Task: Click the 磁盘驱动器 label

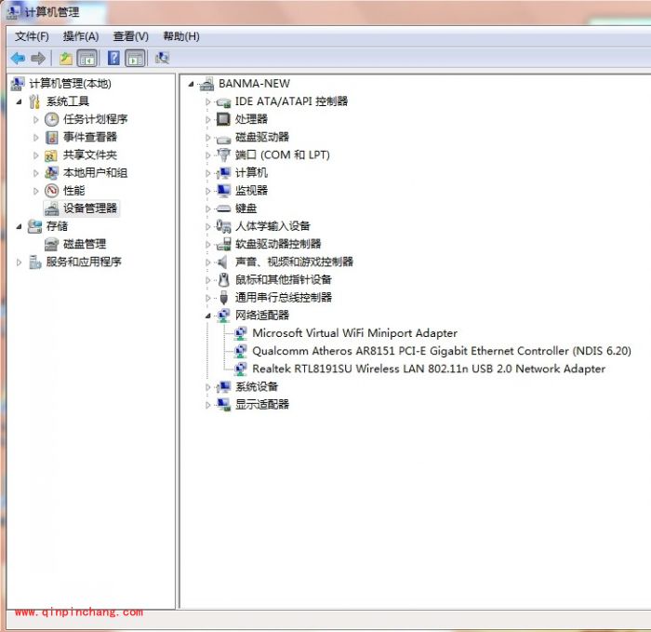Action: click(262, 137)
